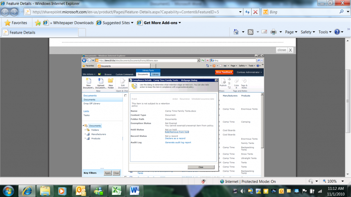The image size is (351, 197).
Task: Click the X next to close
Action: click(290, 50)
